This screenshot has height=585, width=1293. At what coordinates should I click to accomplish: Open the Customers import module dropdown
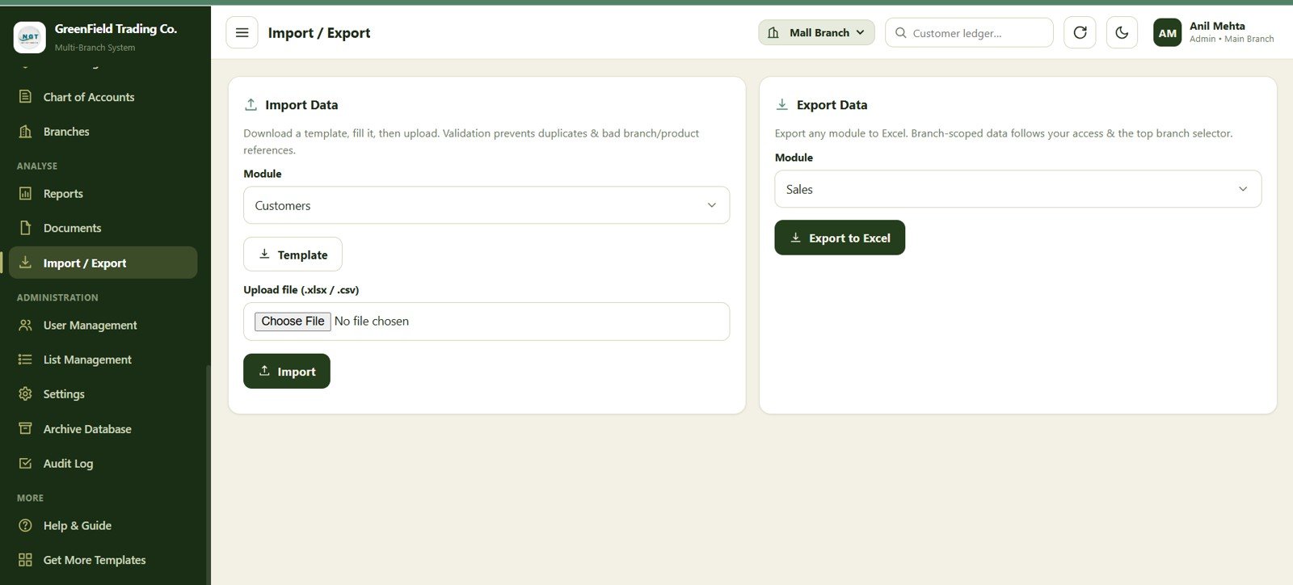pos(486,205)
